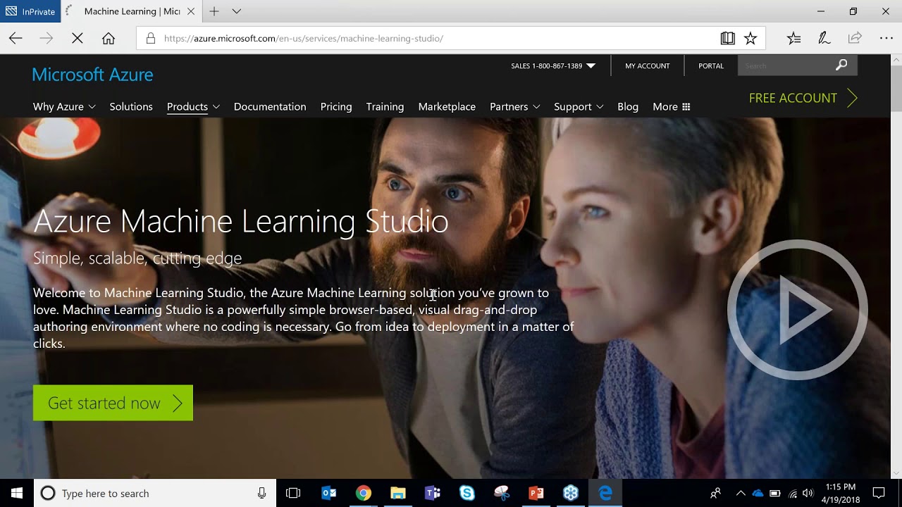The image size is (902, 507).
Task: Expand the Partners dropdown
Action: (x=515, y=107)
